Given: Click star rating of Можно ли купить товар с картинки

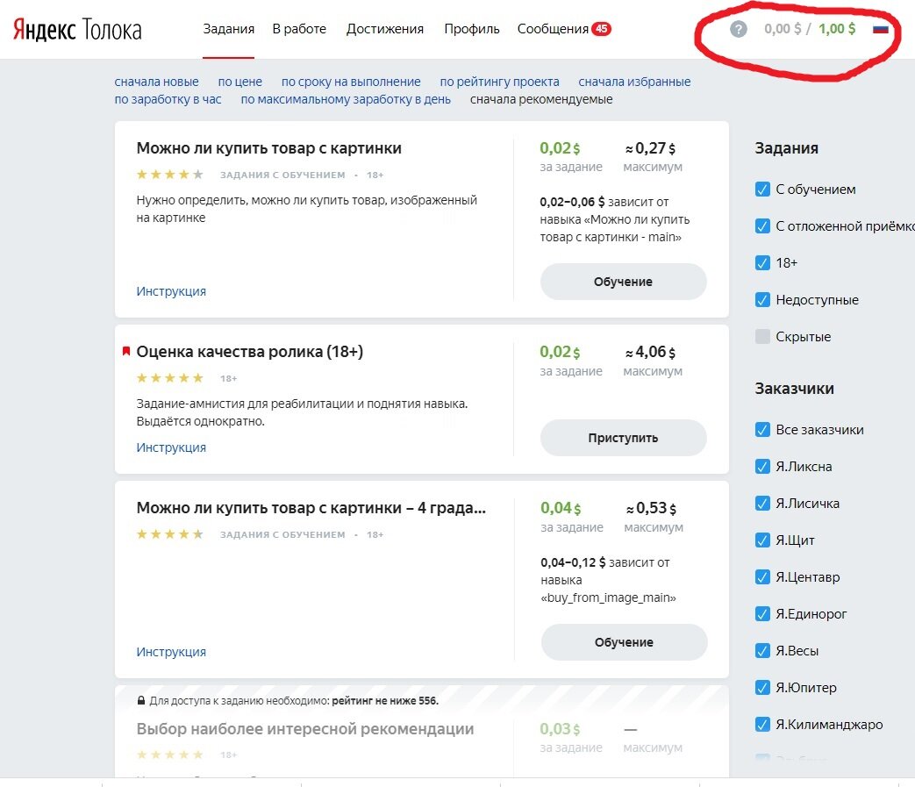Looking at the screenshot, I should click(170, 175).
